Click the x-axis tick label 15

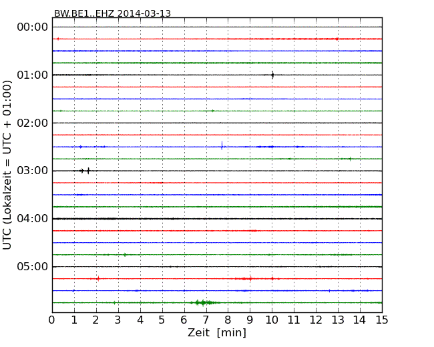click(382, 320)
